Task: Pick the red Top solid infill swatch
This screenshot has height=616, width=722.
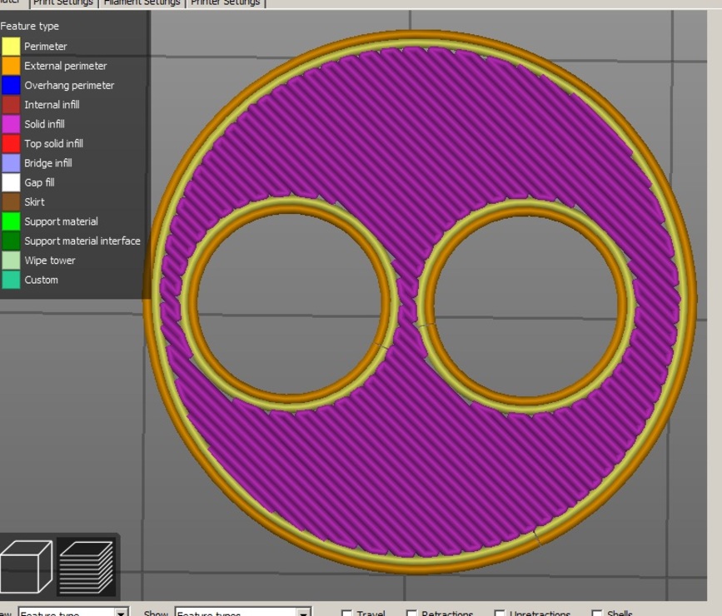Action: pyautogui.click(x=11, y=144)
